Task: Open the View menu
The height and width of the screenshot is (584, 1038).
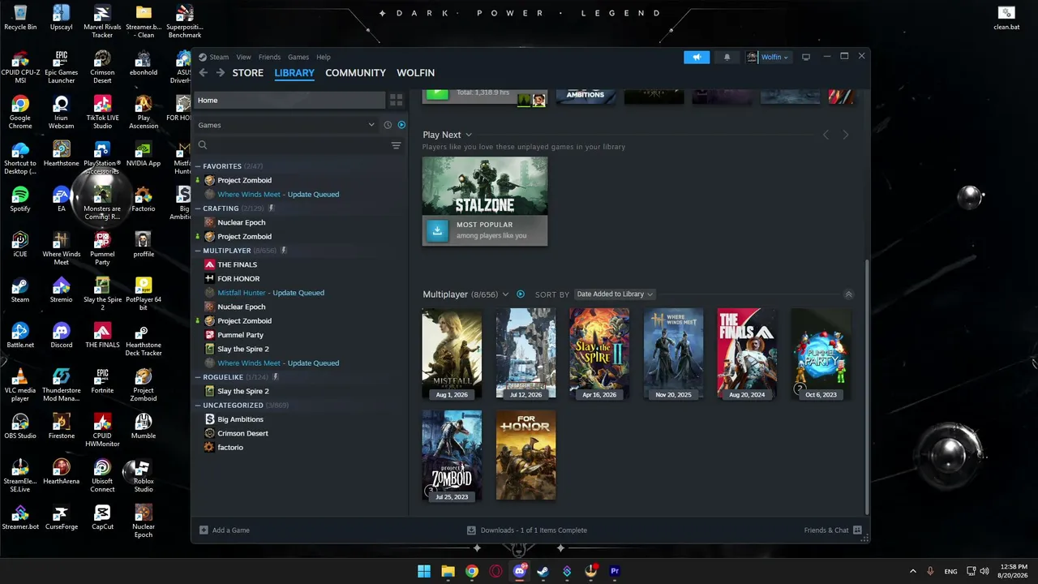Action: 243,57
